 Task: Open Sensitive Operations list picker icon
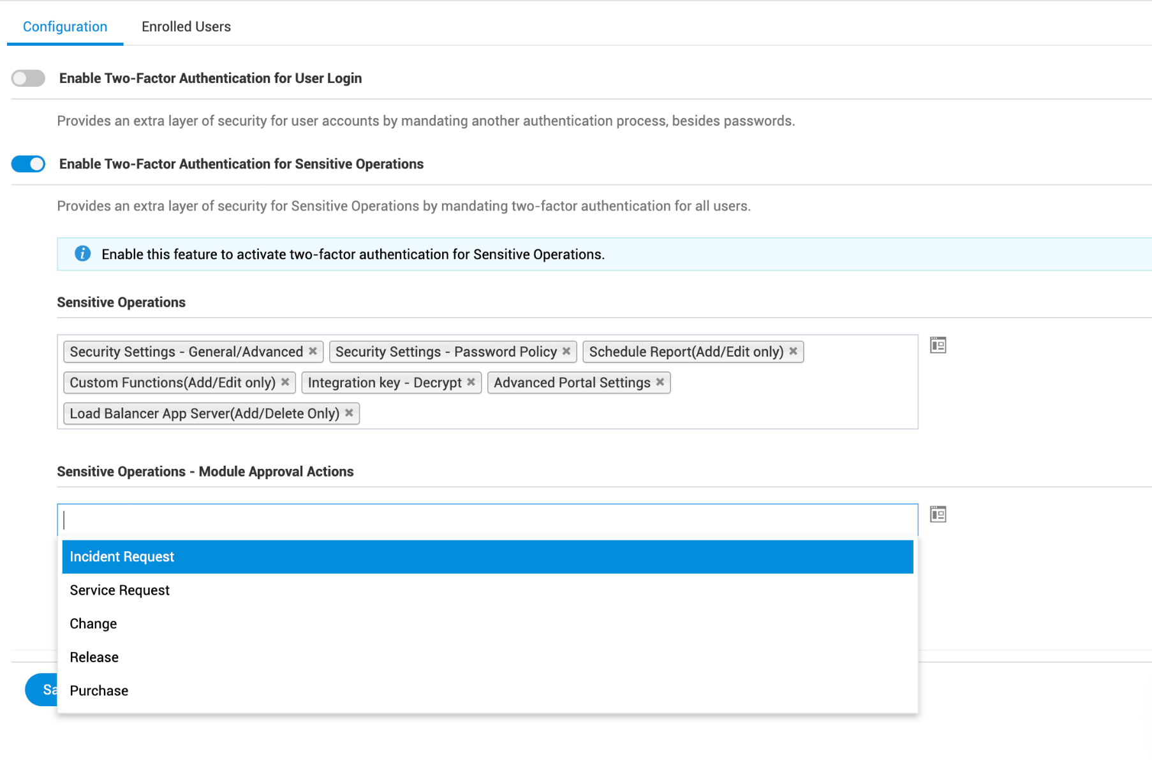938,345
